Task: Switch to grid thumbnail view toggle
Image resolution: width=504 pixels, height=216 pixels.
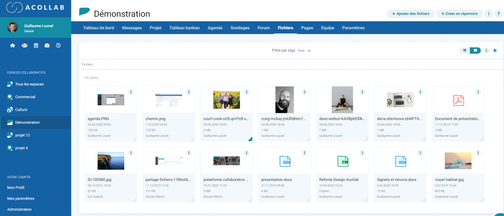Action: [x=475, y=50]
